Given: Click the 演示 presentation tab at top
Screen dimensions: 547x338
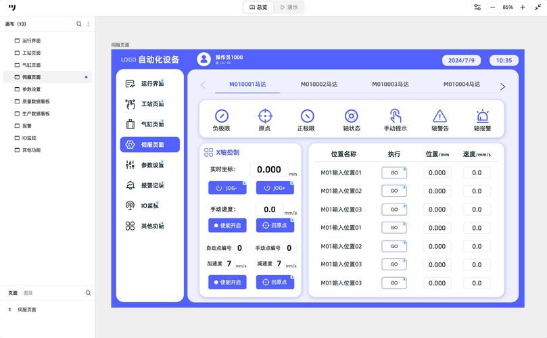Looking at the screenshot, I should click(289, 7).
